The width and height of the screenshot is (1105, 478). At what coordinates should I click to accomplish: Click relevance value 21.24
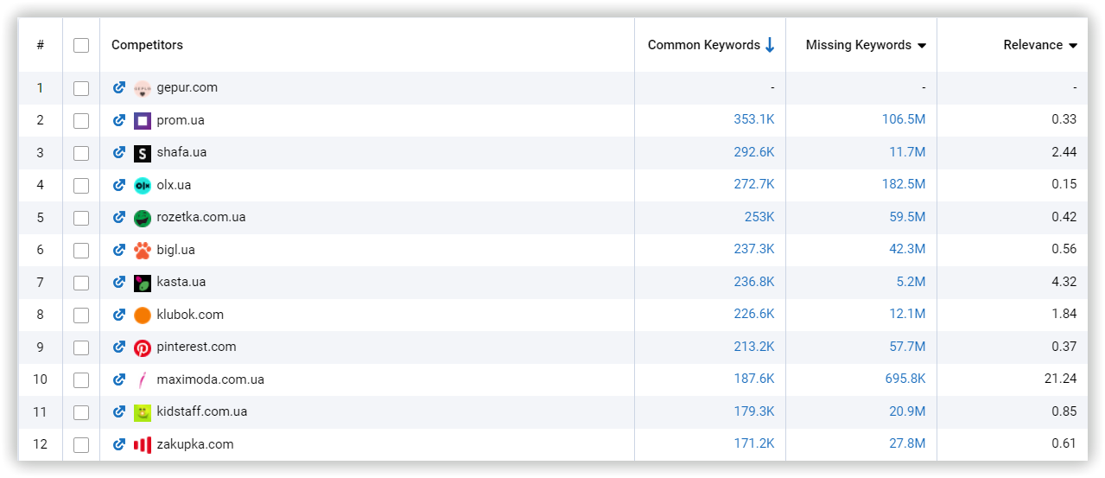pos(1060,379)
